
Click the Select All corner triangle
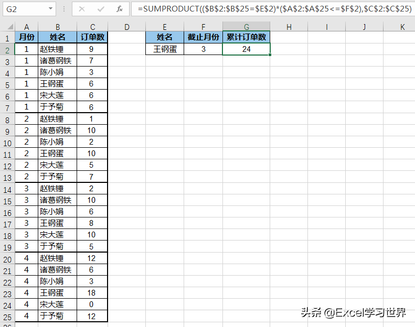pos(10,27)
